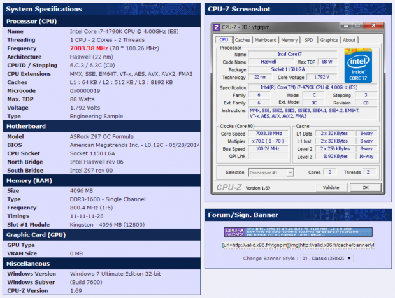Click the Bus Speed 100.26 MHz field
The height and width of the screenshot is (298, 395).
(x=269, y=149)
